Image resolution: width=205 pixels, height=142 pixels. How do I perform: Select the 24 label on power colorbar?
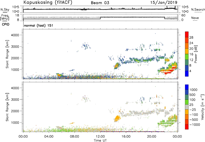[x=191, y=43]
